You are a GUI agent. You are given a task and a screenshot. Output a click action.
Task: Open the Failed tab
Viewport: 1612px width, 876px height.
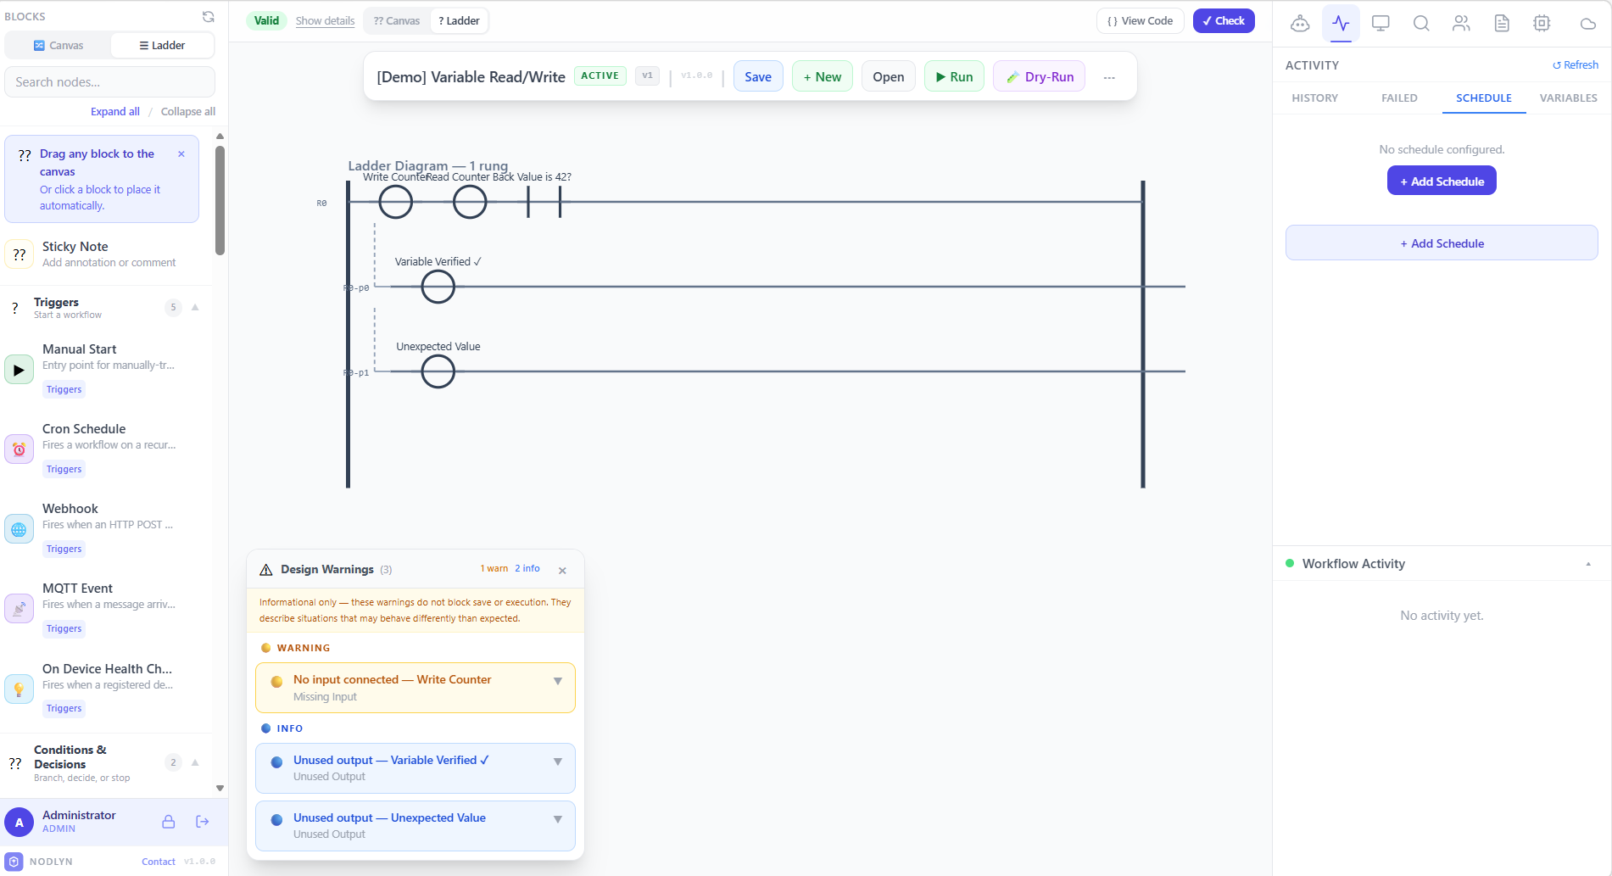(1399, 98)
